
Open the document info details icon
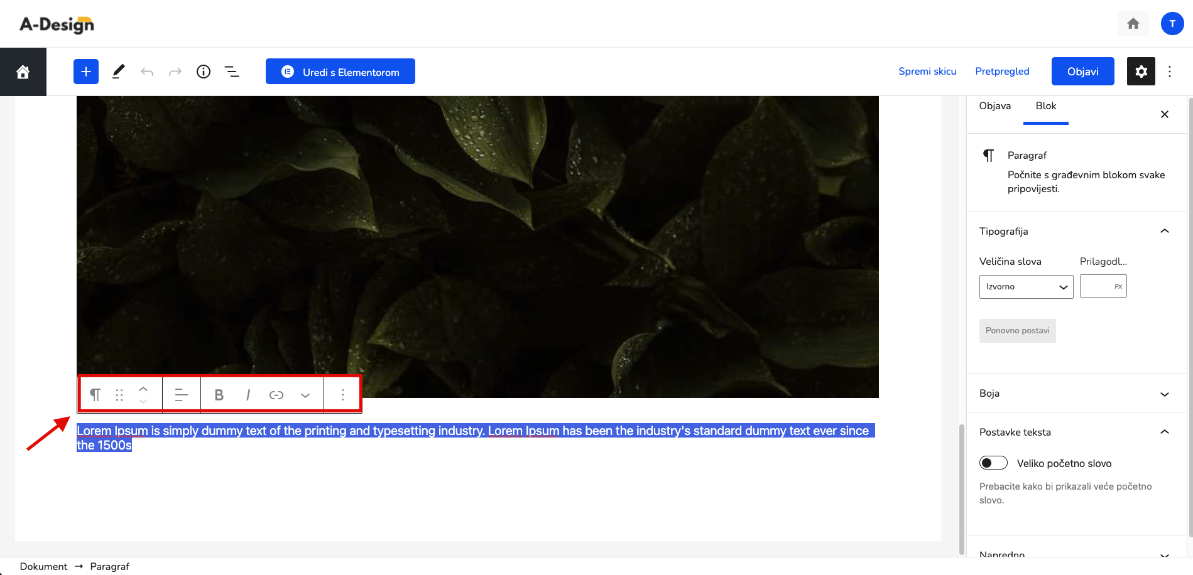tap(204, 72)
